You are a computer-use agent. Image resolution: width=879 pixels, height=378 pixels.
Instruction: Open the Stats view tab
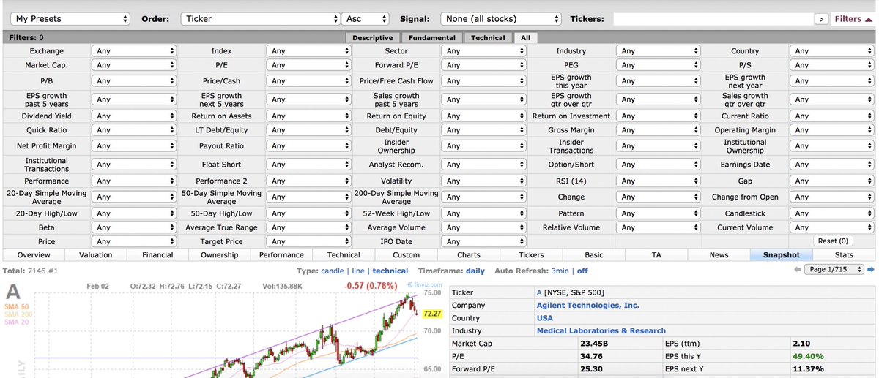point(844,255)
